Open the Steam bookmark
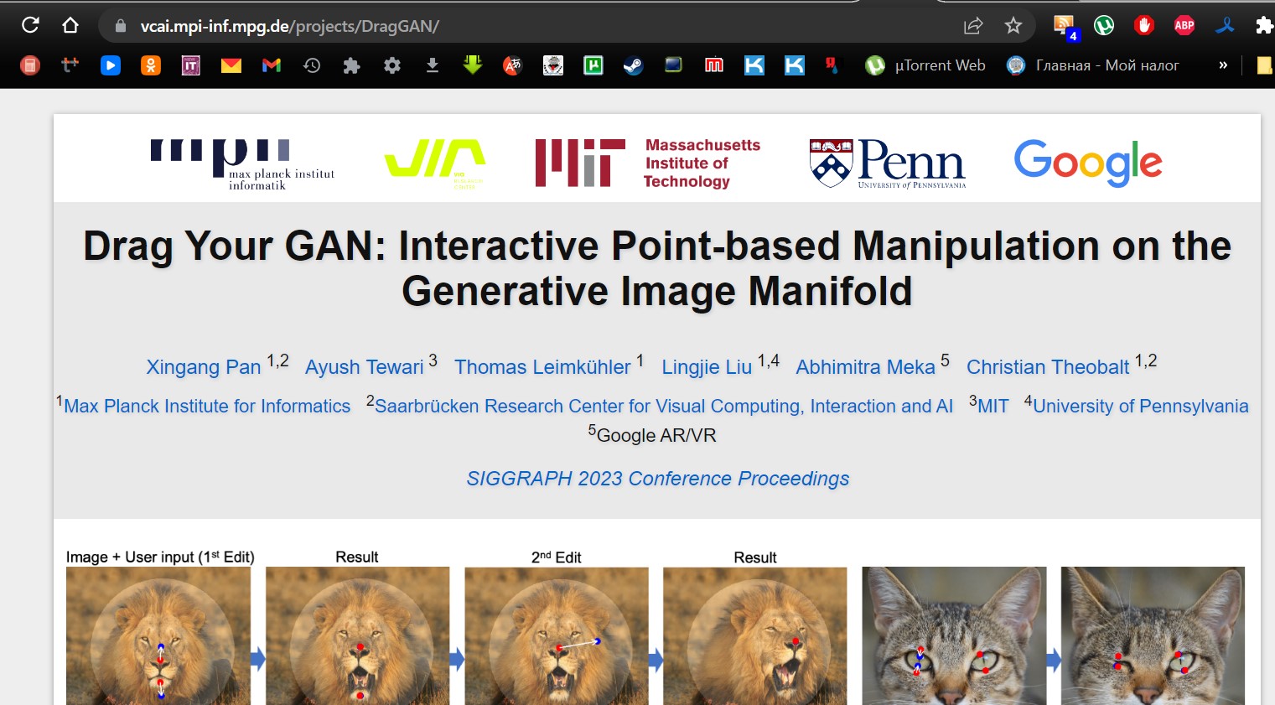 point(634,65)
